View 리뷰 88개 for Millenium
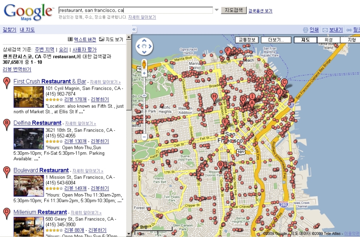The height and width of the screenshot is (237, 360). pyautogui.click(x=74, y=230)
